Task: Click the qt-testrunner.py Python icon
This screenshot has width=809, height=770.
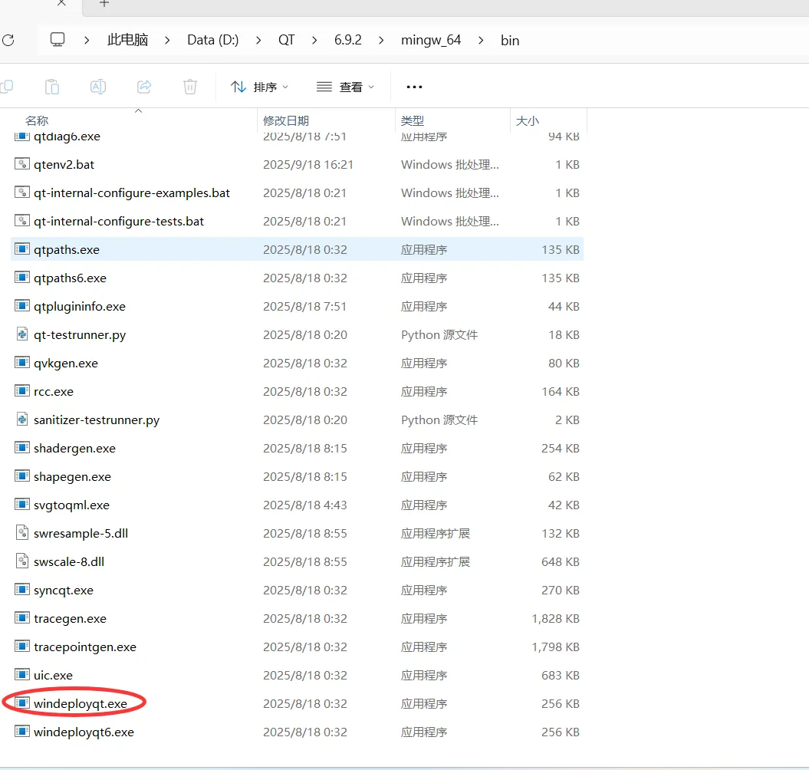Action: click(21, 334)
